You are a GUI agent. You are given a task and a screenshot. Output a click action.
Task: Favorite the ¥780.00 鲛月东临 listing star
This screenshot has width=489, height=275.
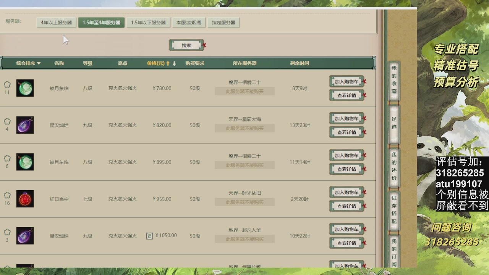click(7, 84)
